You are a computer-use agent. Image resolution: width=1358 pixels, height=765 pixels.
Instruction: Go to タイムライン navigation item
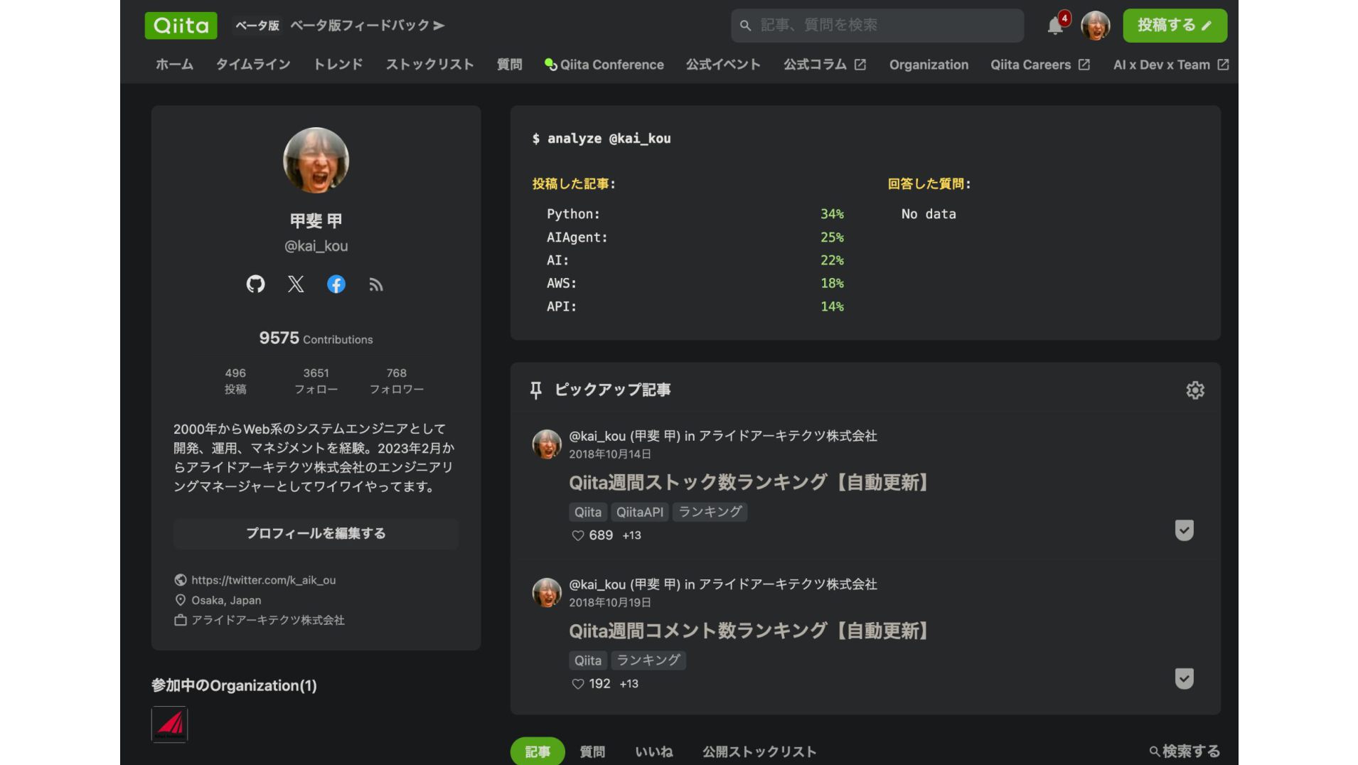tap(253, 65)
